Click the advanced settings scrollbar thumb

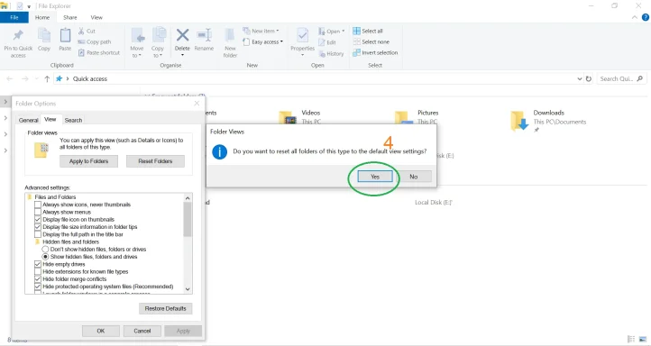[x=188, y=220]
